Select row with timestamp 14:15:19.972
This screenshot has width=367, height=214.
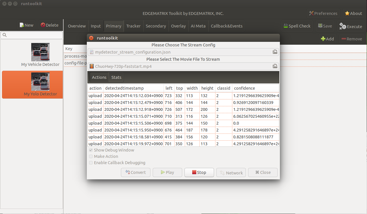coord(183,144)
